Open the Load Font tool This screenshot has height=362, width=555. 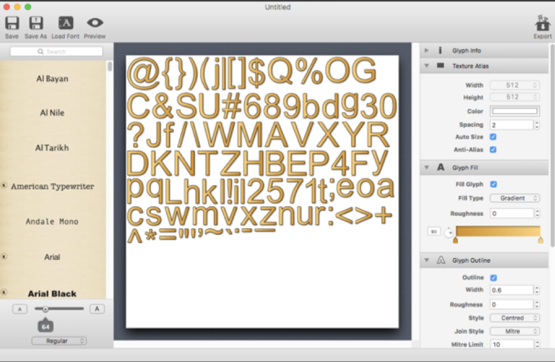point(66,23)
